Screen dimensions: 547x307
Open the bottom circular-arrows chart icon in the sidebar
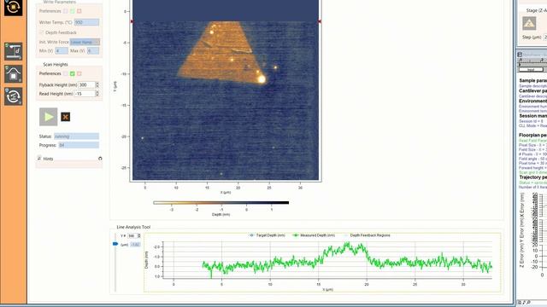tap(14, 96)
